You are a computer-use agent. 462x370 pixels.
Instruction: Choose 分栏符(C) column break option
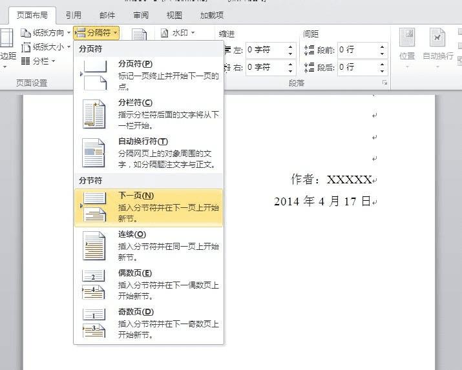click(149, 114)
